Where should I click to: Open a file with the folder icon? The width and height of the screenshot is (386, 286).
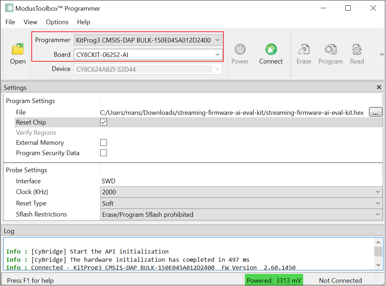click(18, 49)
